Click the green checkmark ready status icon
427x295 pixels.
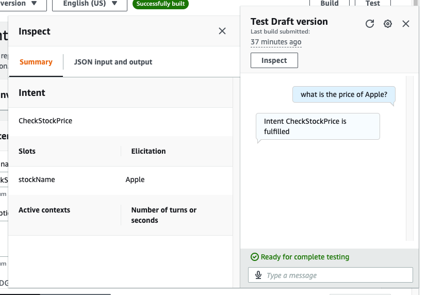pyautogui.click(x=255, y=257)
